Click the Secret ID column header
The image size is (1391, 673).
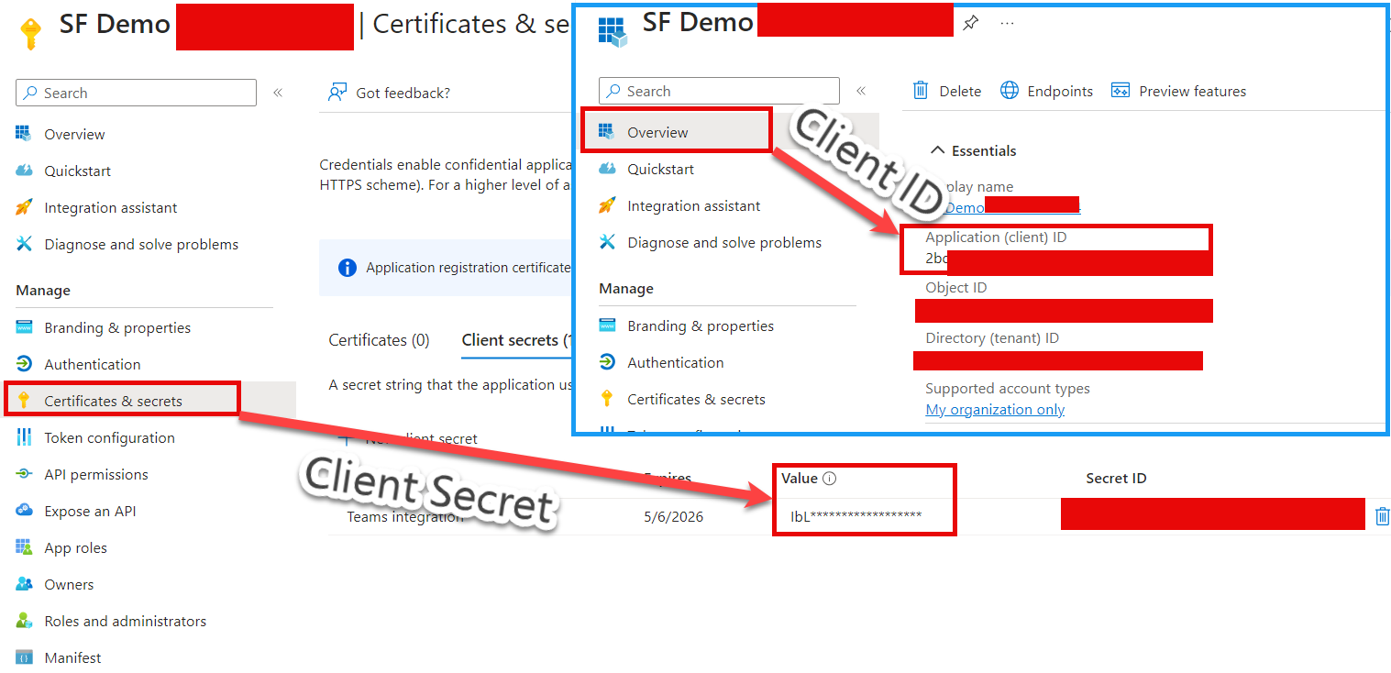1116,478
